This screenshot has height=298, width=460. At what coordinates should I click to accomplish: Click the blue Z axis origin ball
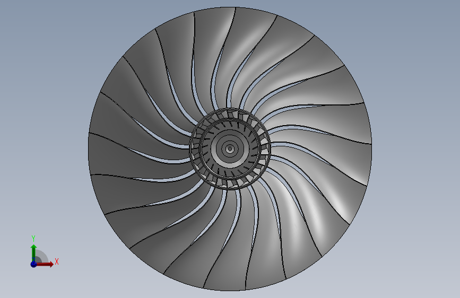click(x=33, y=264)
